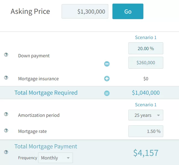Click help icon beside Mortgage rate
The width and height of the screenshot is (179, 165).
(6, 130)
